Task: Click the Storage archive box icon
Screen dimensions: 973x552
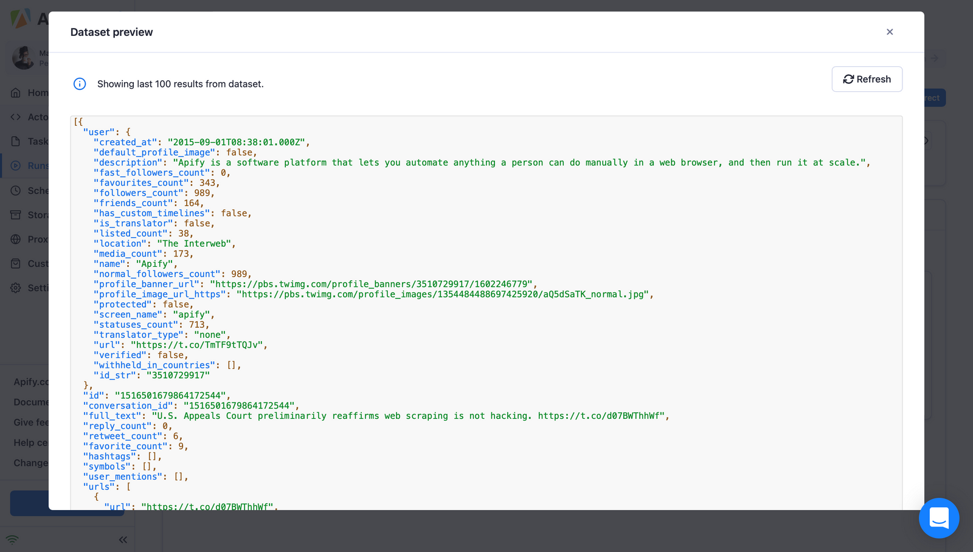Action: (16, 215)
